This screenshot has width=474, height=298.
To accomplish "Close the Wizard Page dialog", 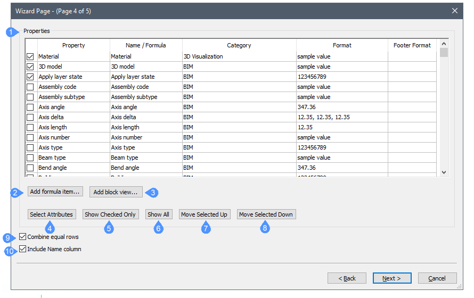I will [454, 11].
